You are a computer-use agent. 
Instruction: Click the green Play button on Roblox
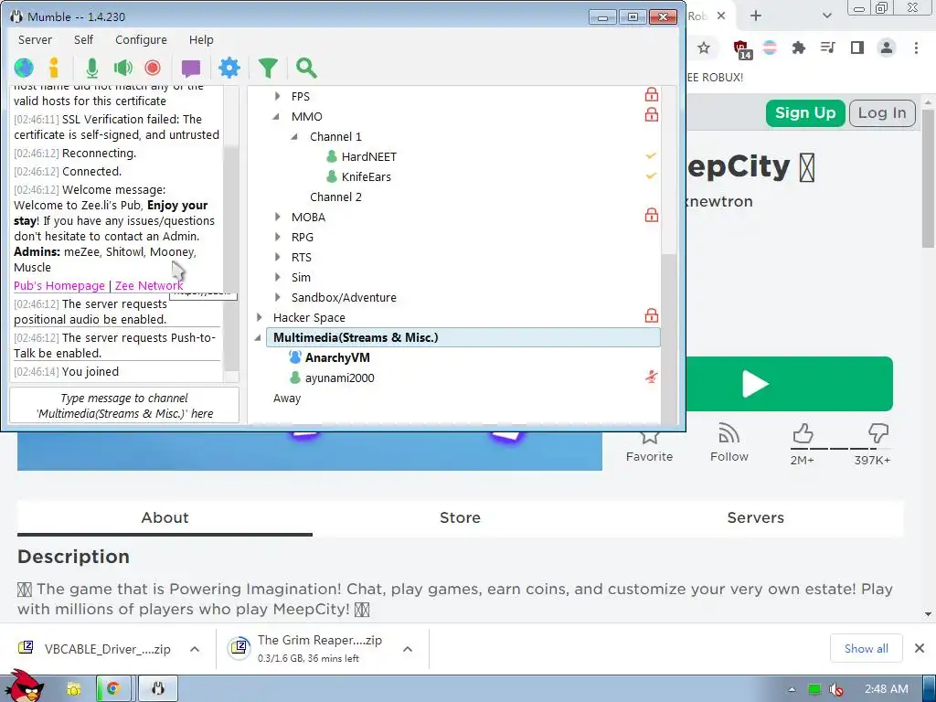(789, 384)
